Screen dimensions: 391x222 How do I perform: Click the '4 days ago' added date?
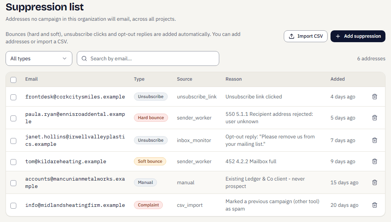pyautogui.click(x=343, y=97)
